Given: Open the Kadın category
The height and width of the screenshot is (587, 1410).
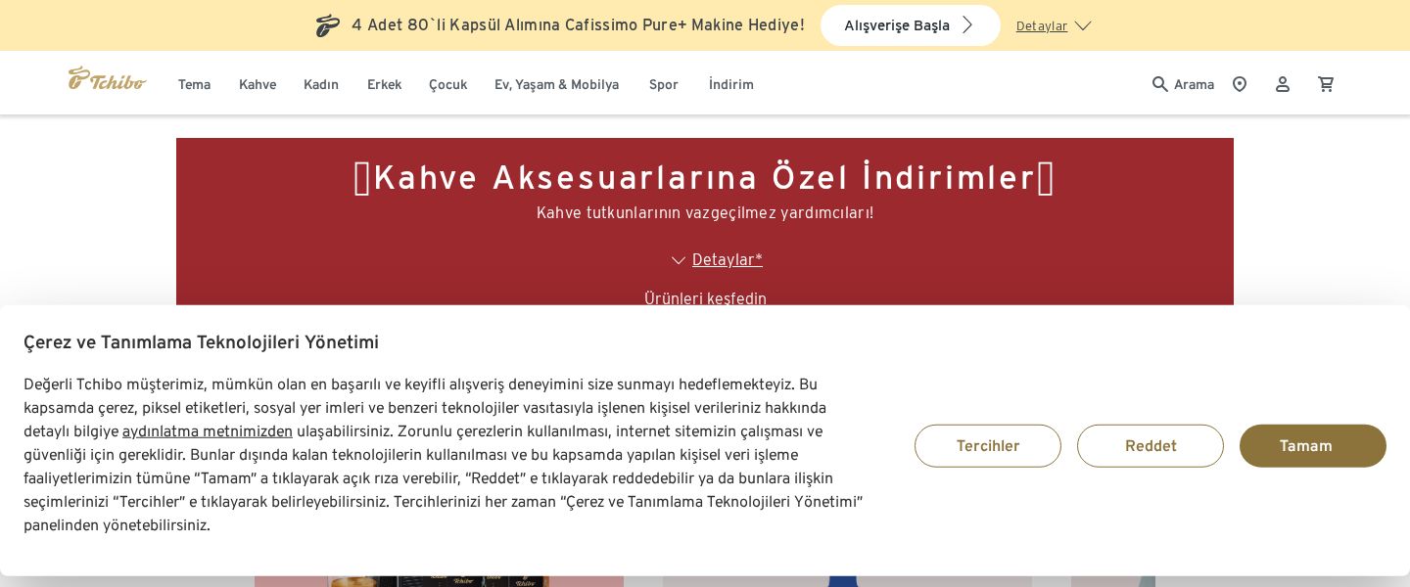Looking at the screenshot, I should pos(321,85).
